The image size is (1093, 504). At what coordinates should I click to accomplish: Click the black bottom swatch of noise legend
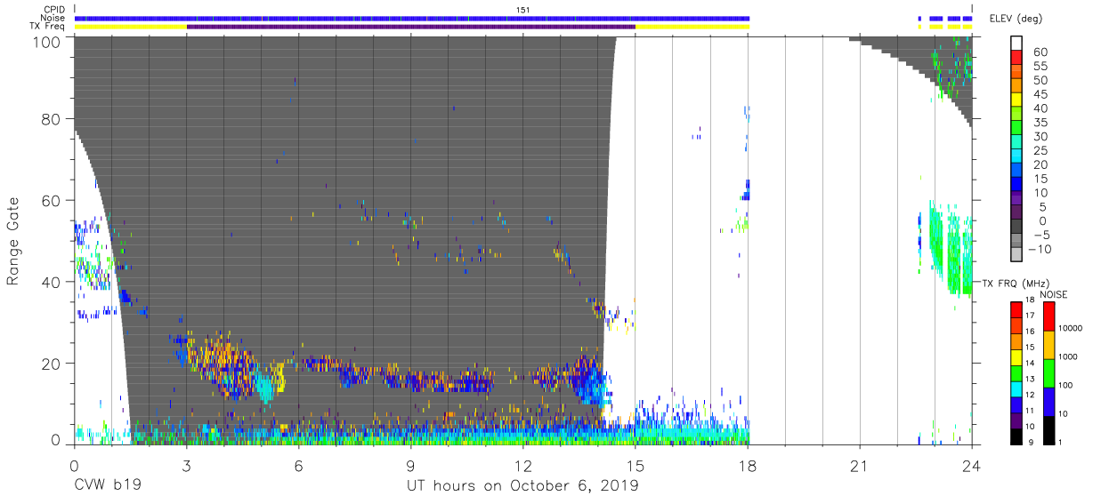click(1048, 429)
